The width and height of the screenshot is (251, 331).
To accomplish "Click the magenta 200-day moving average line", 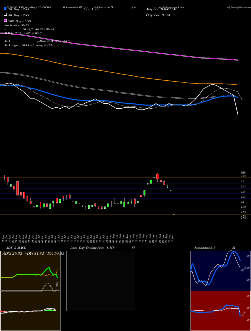I will click(119, 48).
